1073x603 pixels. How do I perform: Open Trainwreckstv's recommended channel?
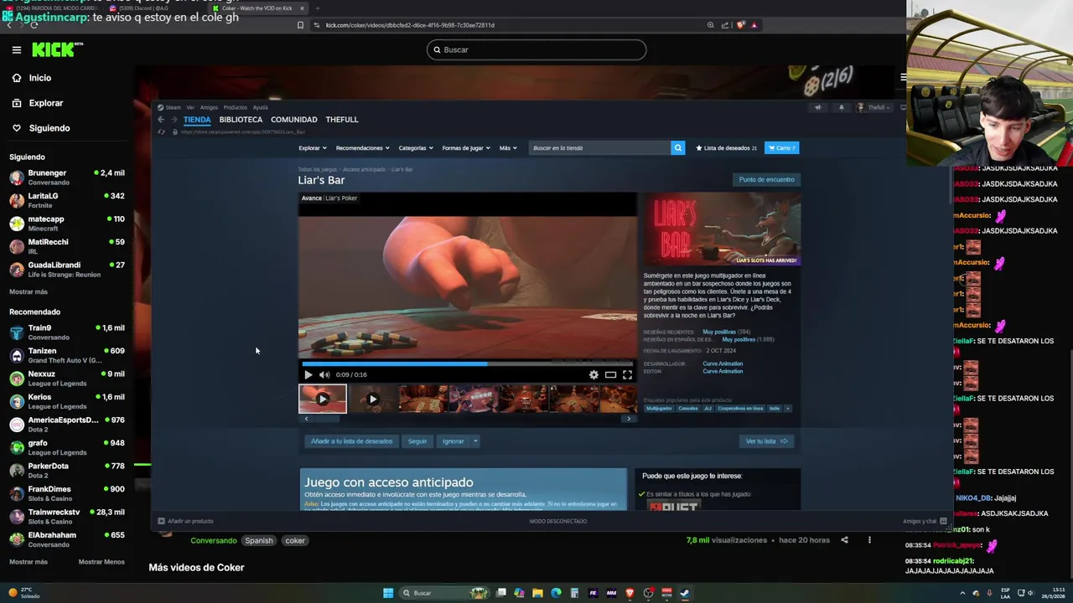click(x=67, y=516)
